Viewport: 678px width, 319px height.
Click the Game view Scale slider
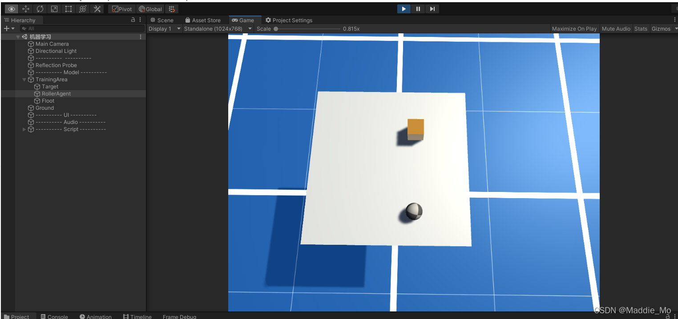[307, 28]
